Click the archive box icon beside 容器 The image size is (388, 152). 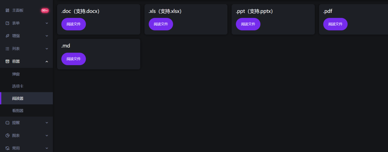tap(8, 62)
